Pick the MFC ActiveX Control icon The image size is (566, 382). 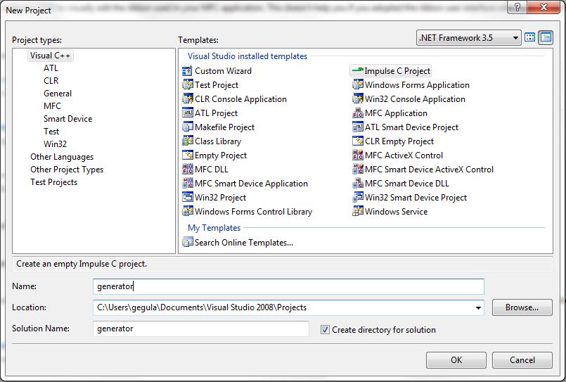(x=357, y=155)
